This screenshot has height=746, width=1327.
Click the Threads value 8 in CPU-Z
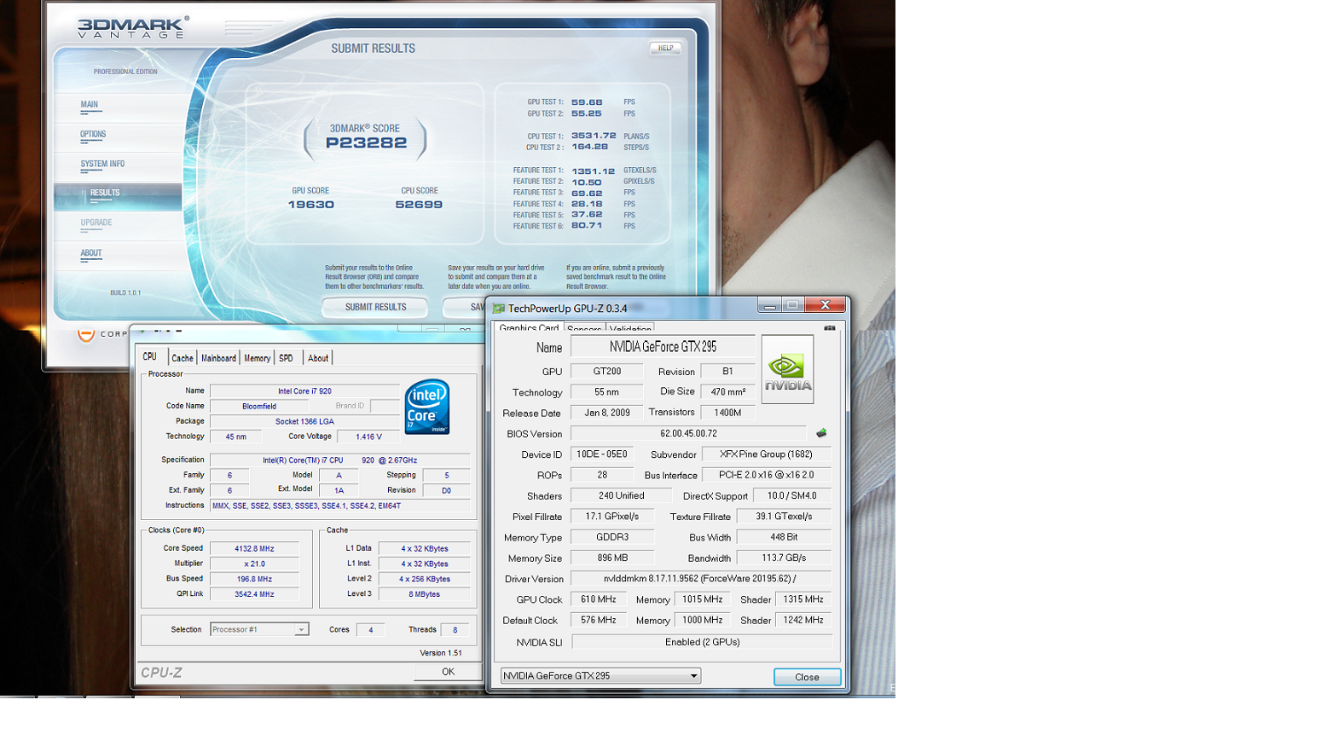[455, 630]
